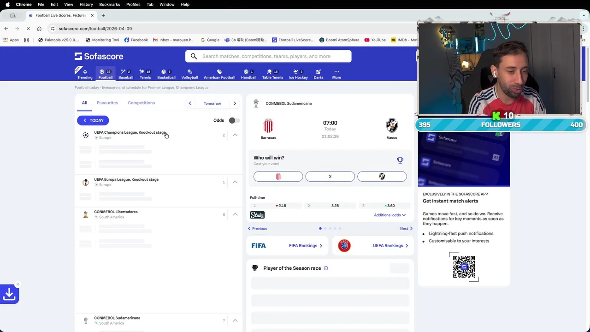590x332 pixels.
Task: Open the Facebook bookmark
Action: click(136, 40)
